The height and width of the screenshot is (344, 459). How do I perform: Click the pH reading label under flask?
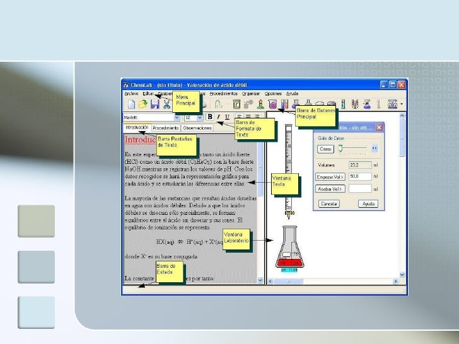(x=289, y=270)
